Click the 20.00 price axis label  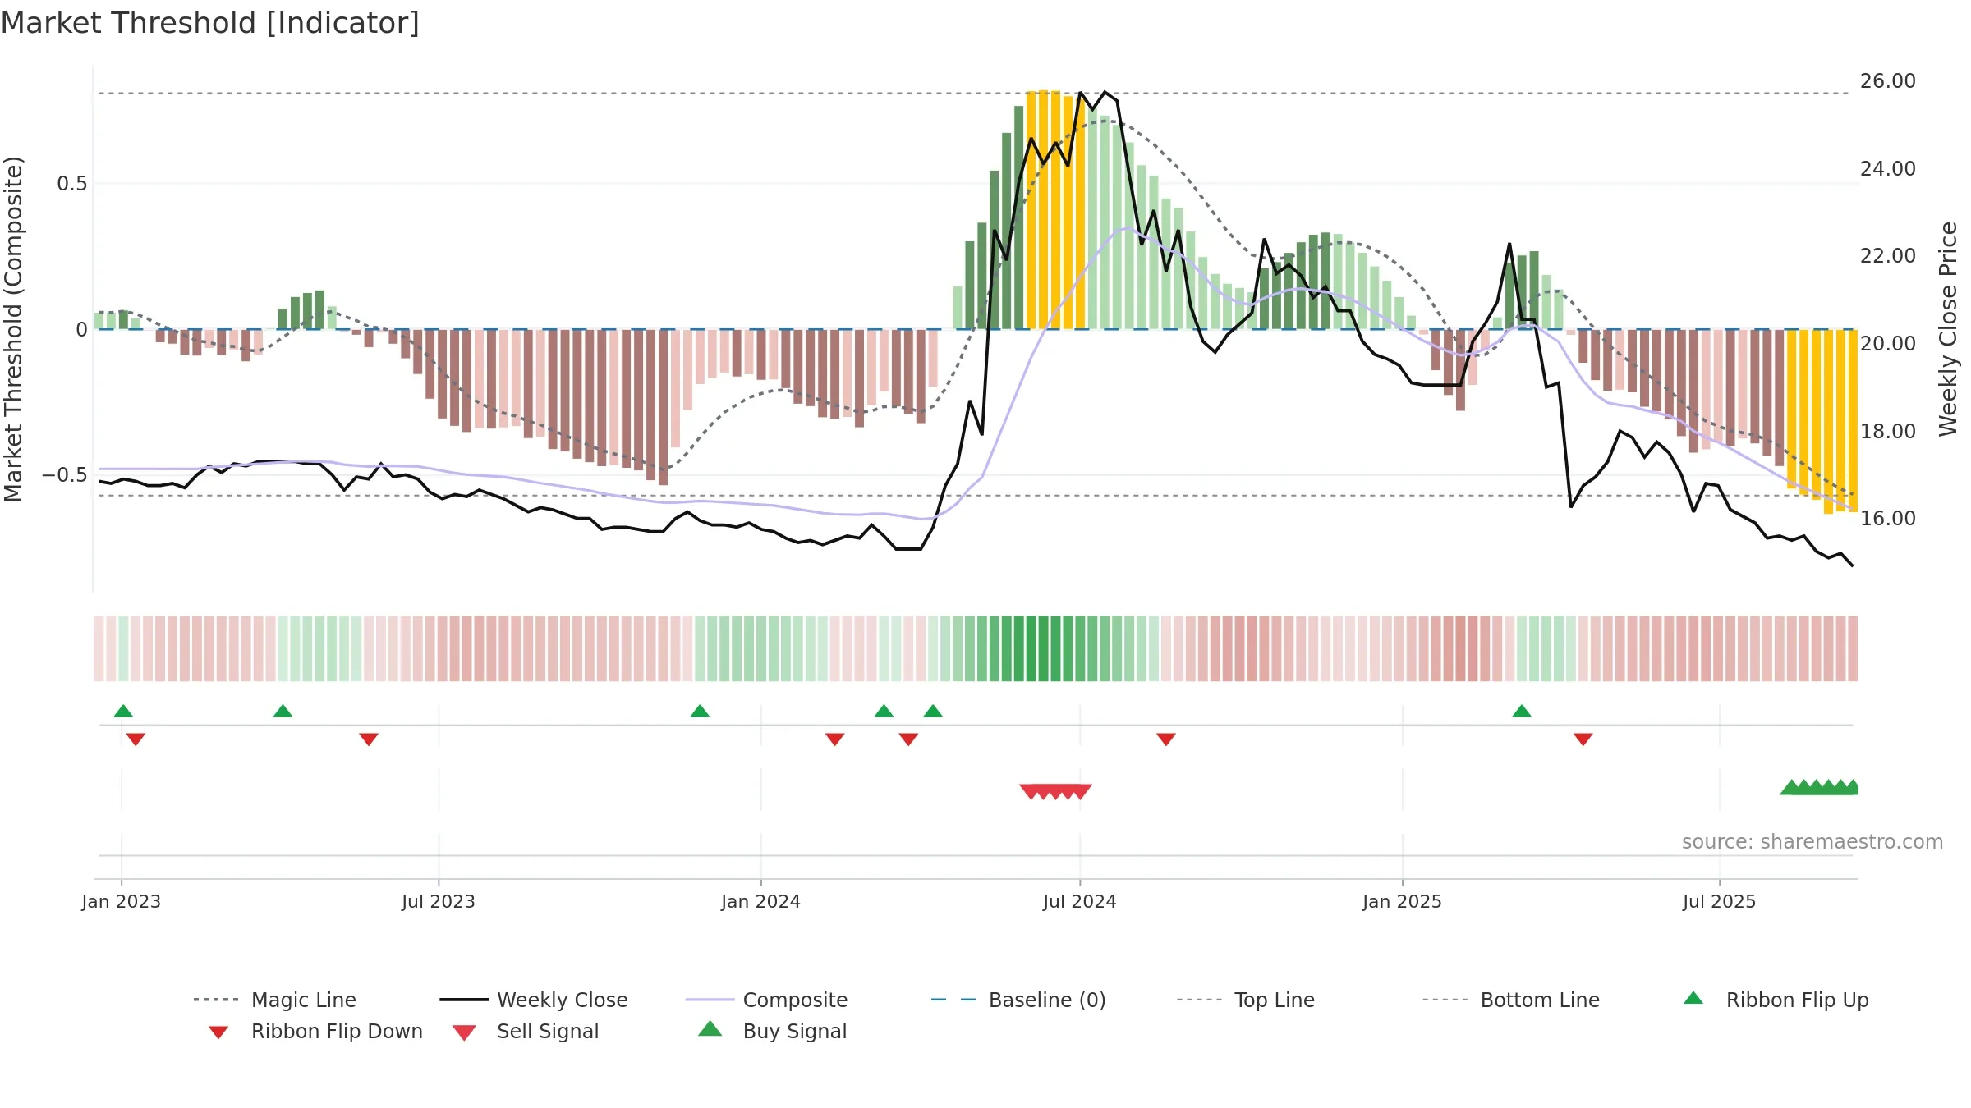tap(1888, 344)
